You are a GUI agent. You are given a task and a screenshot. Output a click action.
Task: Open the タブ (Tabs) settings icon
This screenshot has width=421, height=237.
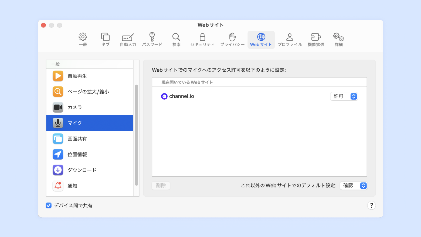point(105,40)
